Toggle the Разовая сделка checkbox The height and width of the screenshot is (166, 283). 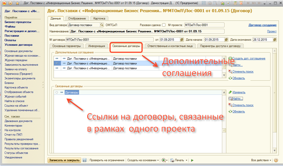pyautogui.click(x=164, y=25)
